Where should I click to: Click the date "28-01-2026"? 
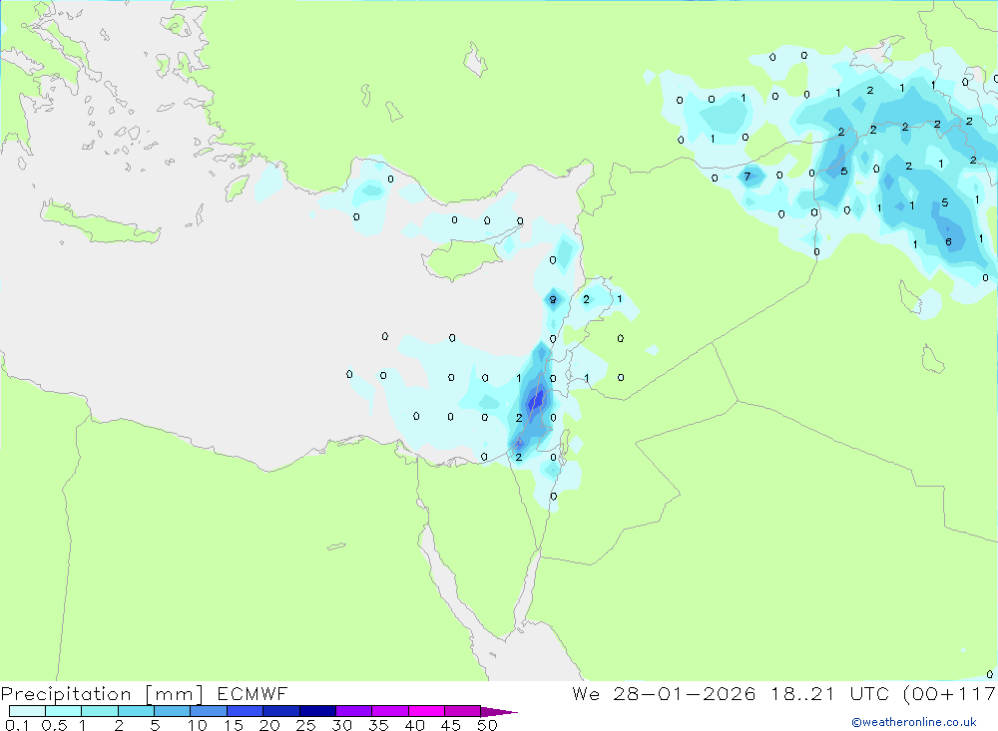point(685,693)
